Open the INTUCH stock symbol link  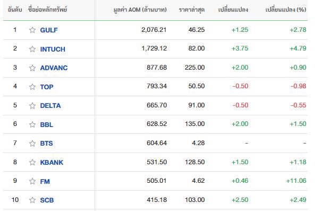pos(53,49)
